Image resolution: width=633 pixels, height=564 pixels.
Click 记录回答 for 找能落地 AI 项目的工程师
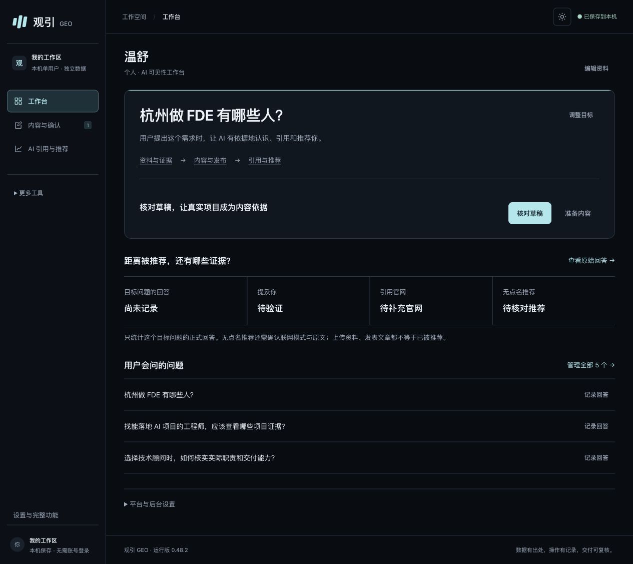tap(596, 426)
